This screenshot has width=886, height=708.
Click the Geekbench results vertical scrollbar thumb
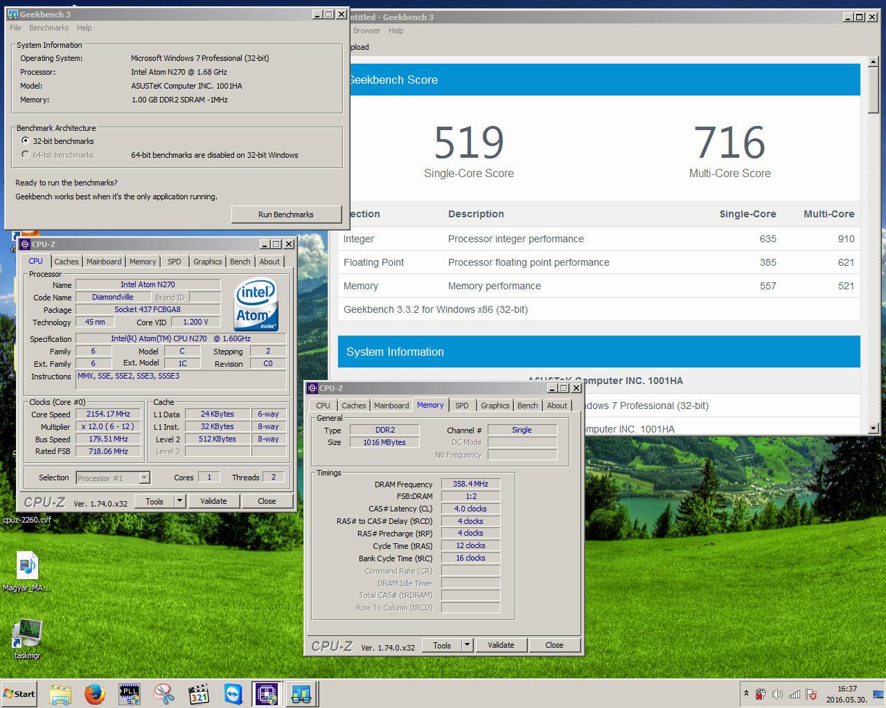pos(874,91)
